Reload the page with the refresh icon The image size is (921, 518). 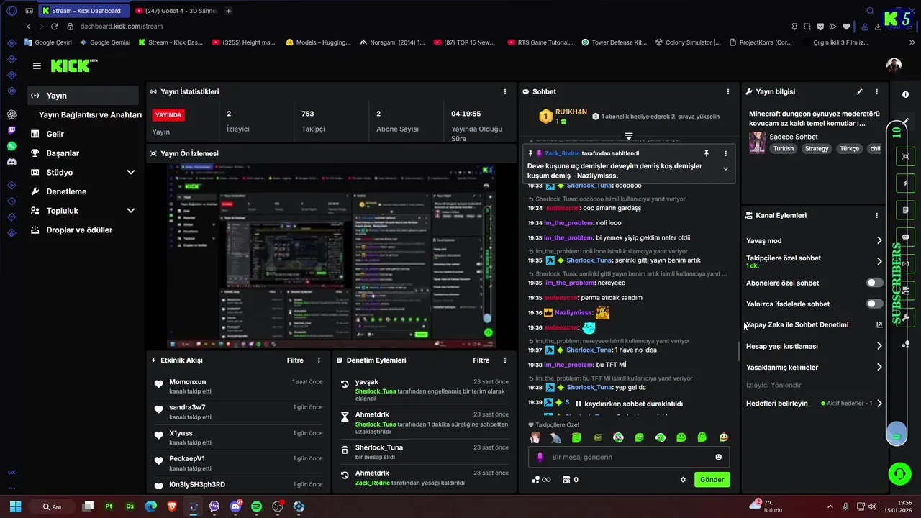pos(54,27)
